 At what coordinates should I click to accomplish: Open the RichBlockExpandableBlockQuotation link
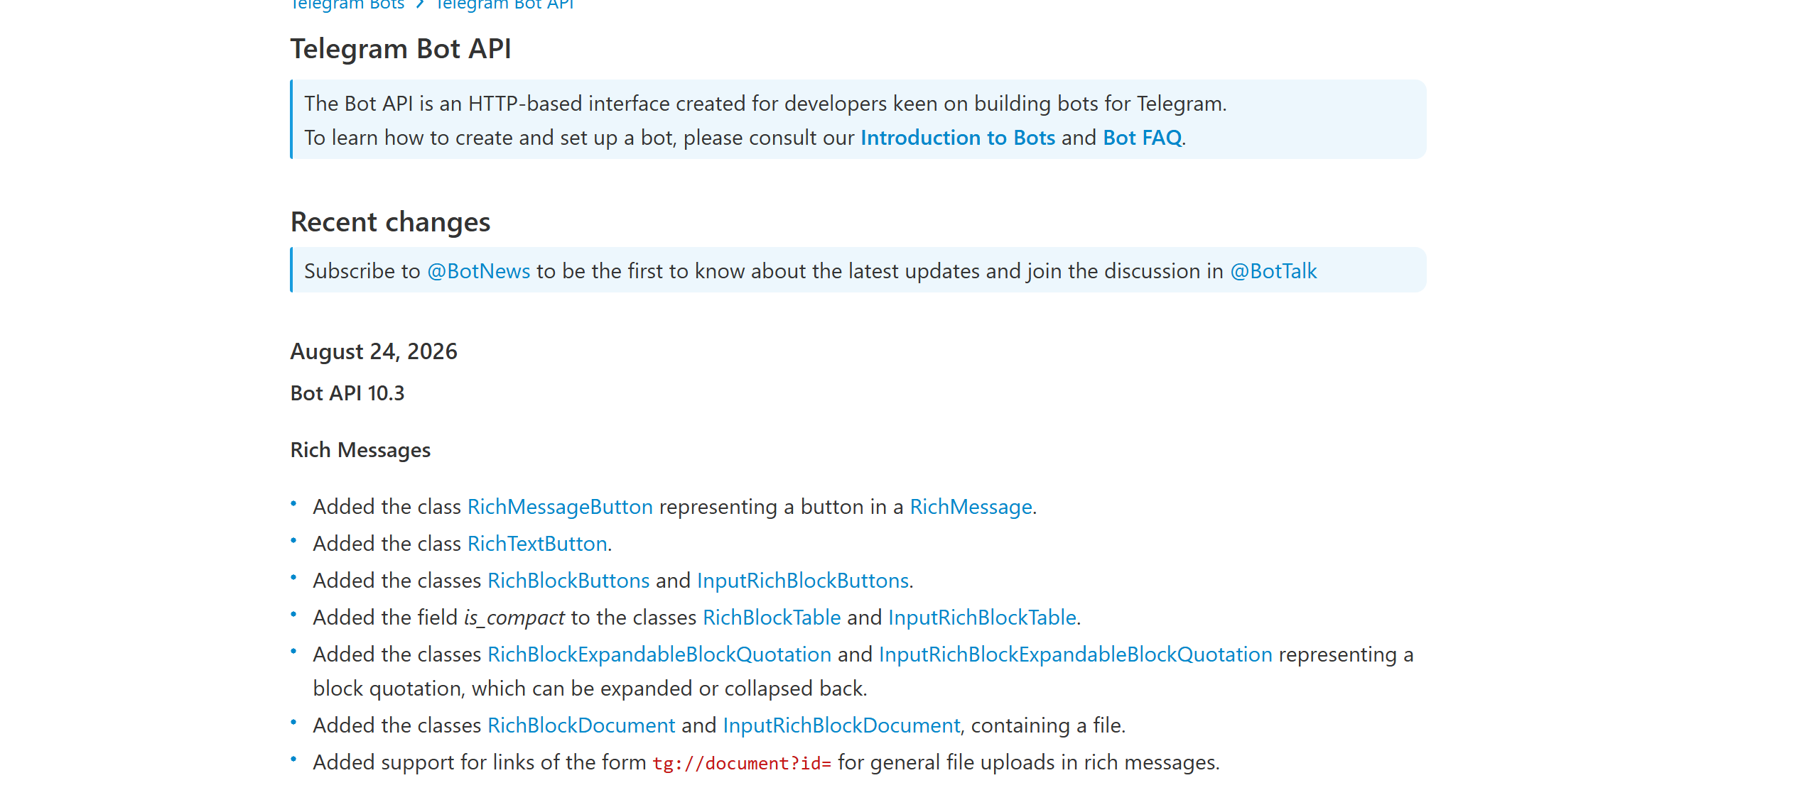click(659, 654)
